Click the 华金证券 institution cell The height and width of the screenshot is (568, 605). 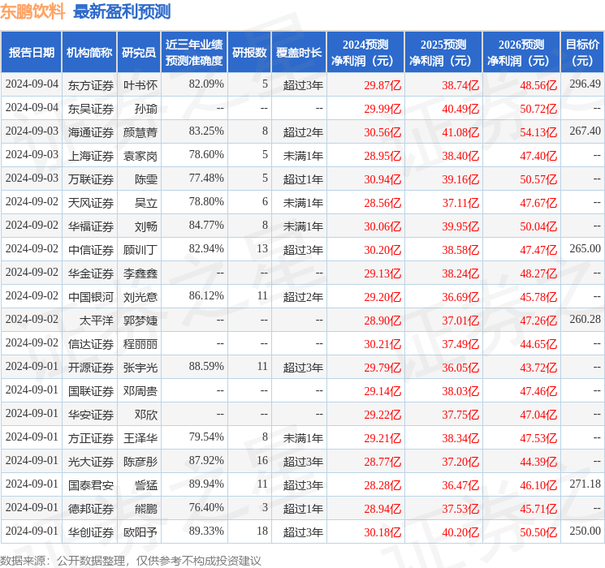click(91, 273)
